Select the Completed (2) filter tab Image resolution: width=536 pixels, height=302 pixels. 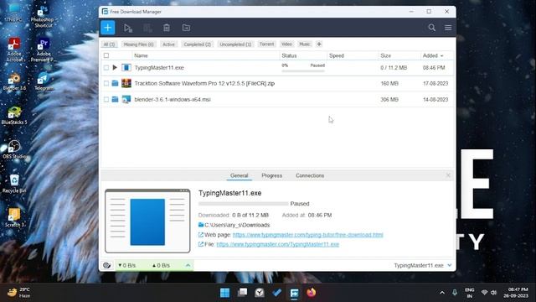click(x=198, y=44)
